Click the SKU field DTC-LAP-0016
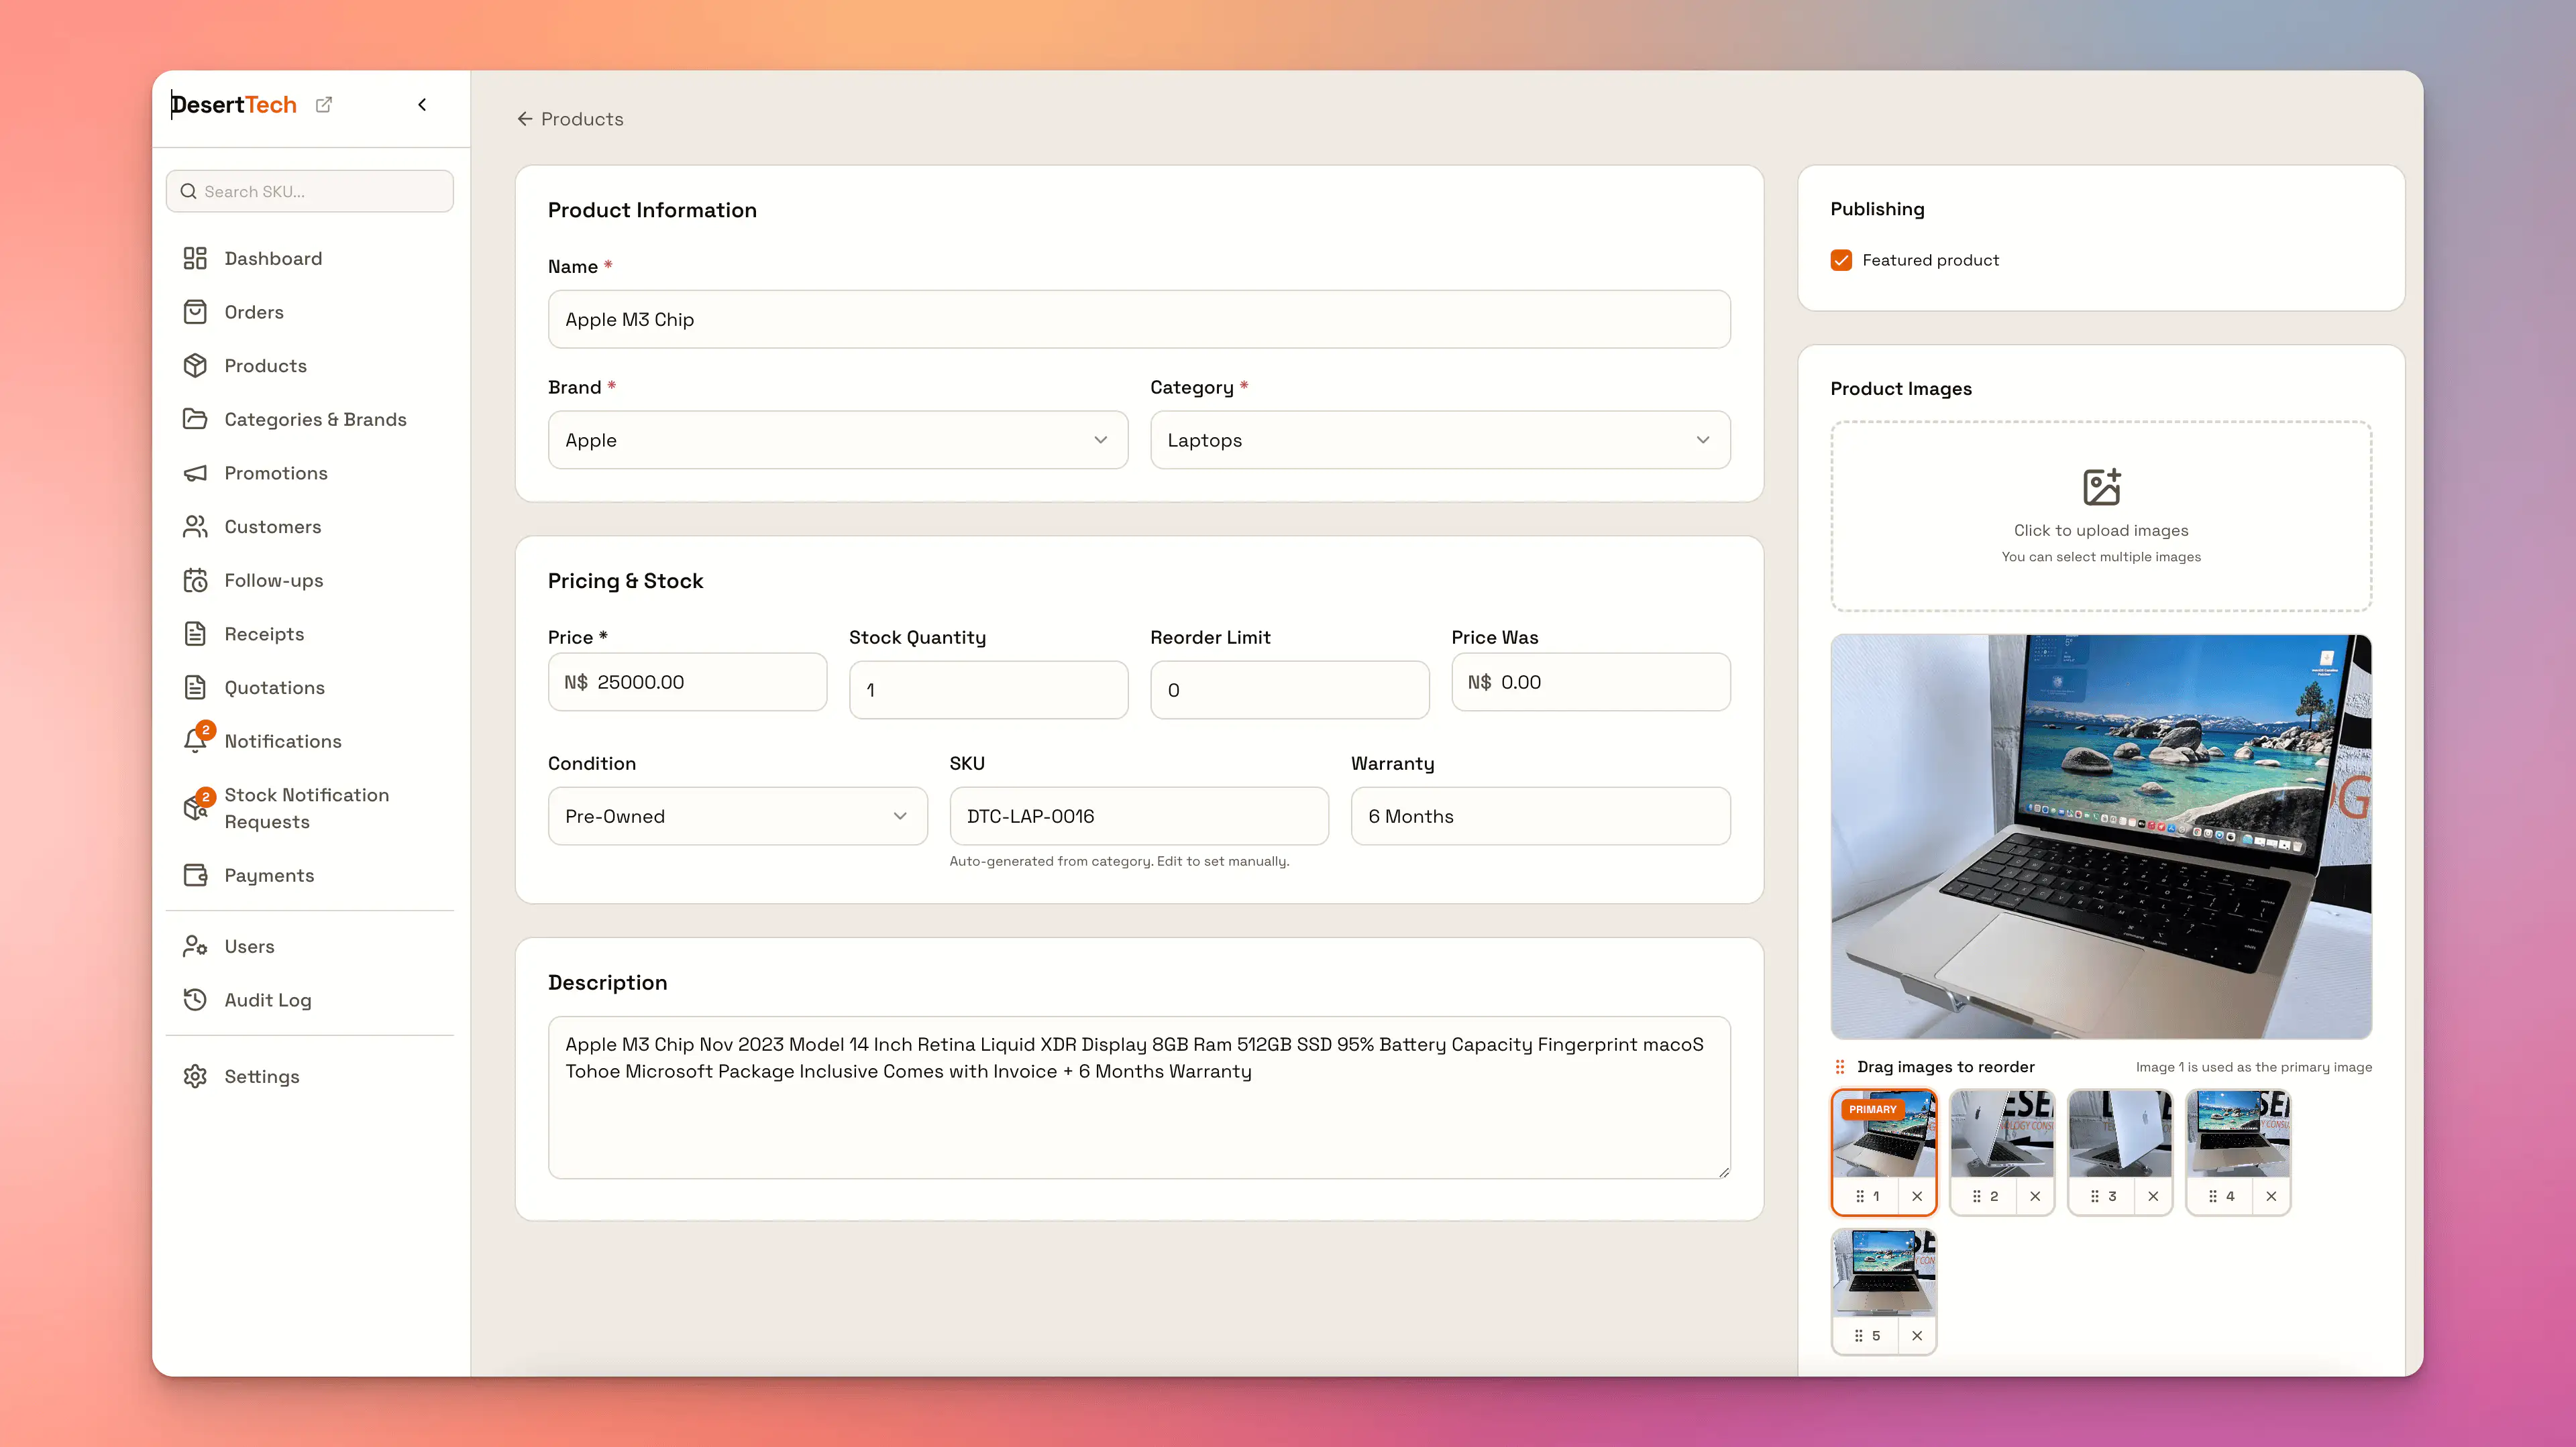The image size is (2576, 1447). click(1139, 817)
